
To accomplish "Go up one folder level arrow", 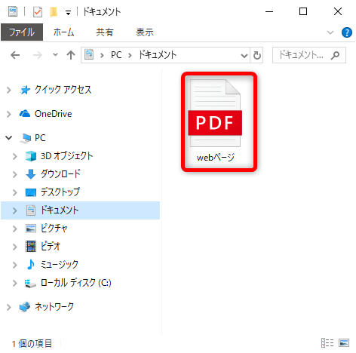I will [x=71, y=55].
